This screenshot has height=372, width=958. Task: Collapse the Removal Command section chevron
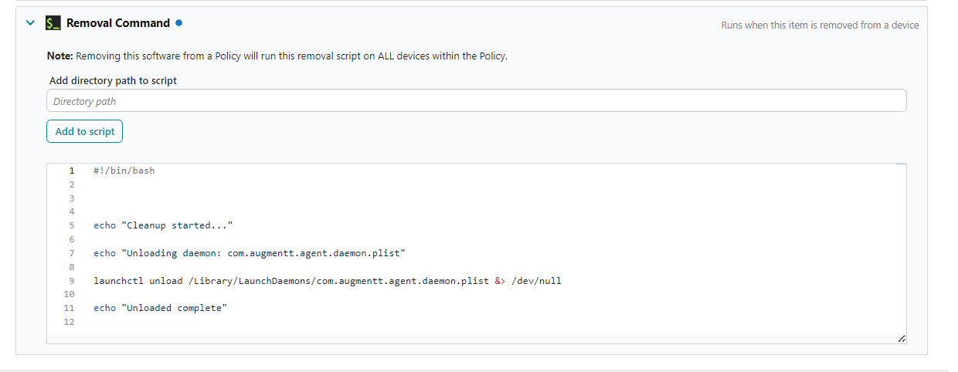30,23
